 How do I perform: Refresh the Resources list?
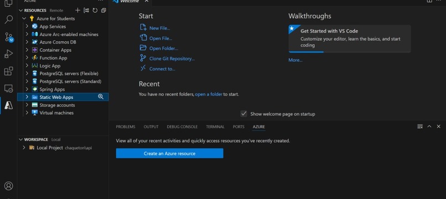point(95,11)
